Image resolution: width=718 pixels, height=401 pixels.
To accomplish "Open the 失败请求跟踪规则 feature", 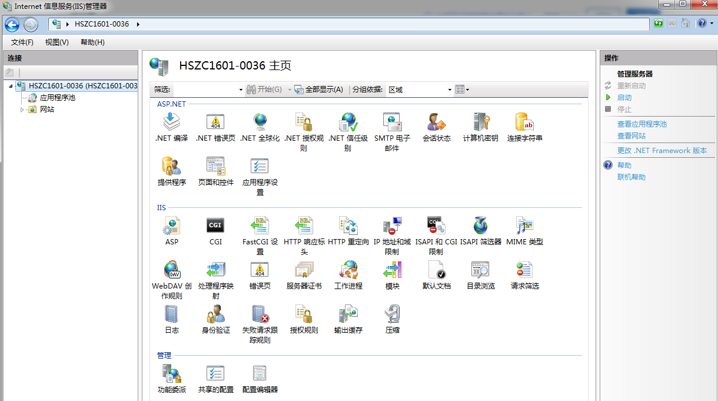I will click(x=260, y=324).
